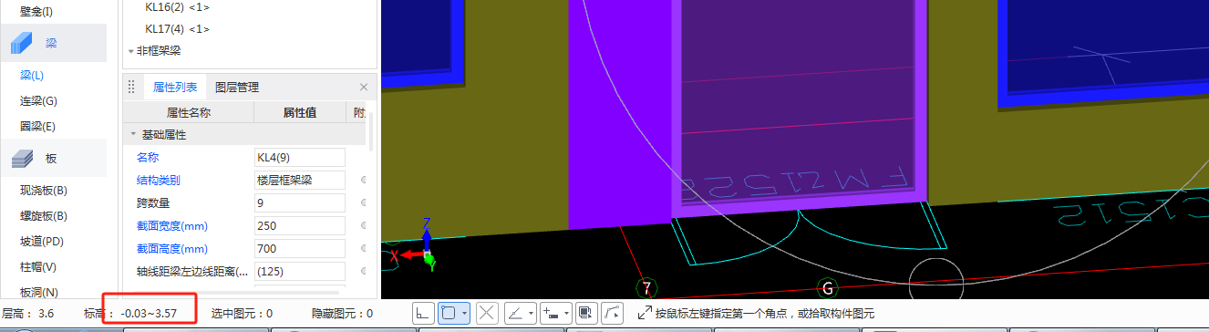Click the 梁 category header
Image resolution: width=1209 pixels, height=332 pixels.
click(53, 43)
